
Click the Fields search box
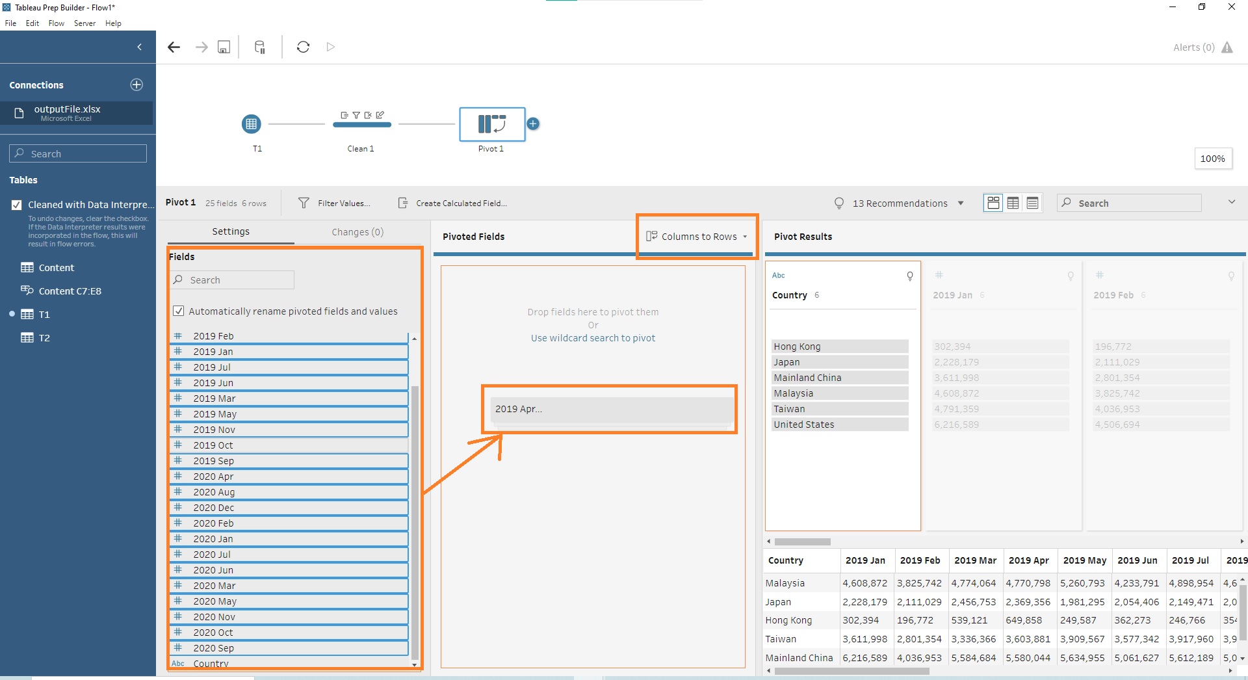[x=233, y=280]
